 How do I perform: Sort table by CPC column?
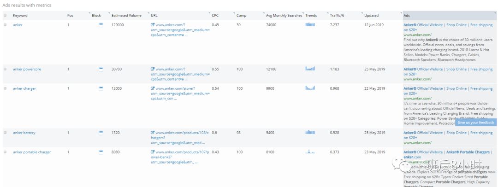[x=215, y=15]
